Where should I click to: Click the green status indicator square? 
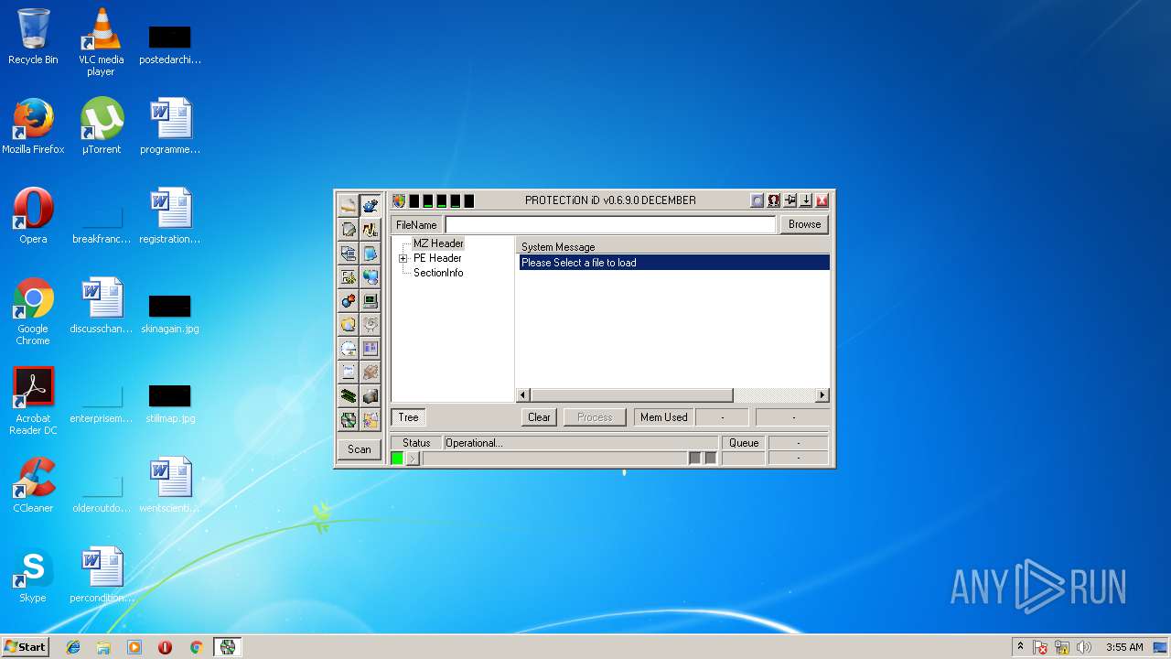coord(397,459)
